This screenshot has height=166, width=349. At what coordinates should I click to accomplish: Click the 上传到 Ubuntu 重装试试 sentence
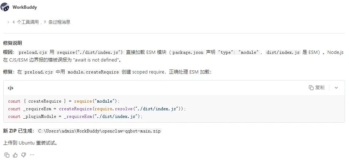click(30, 143)
